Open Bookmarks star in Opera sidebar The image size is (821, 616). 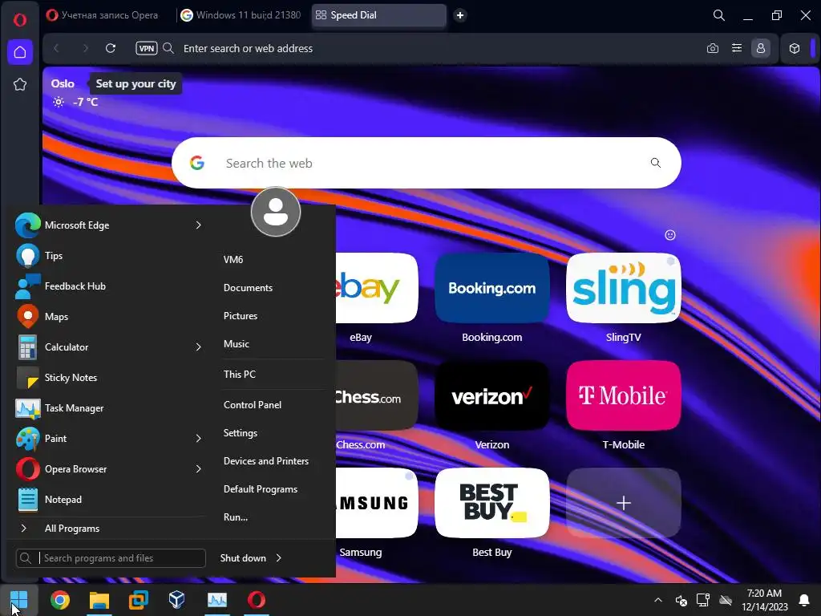click(x=20, y=84)
